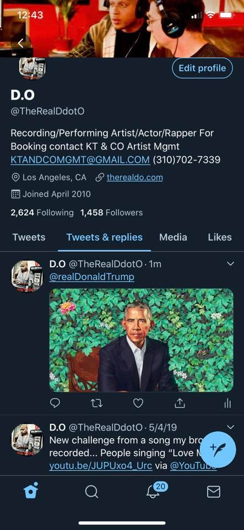Image resolution: width=244 pixels, height=530 pixels.
Task: Open the Home tab in bottom bar
Action: (x=31, y=491)
